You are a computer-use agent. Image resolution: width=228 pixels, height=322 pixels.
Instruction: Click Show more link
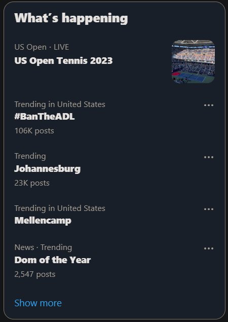coord(38,303)
